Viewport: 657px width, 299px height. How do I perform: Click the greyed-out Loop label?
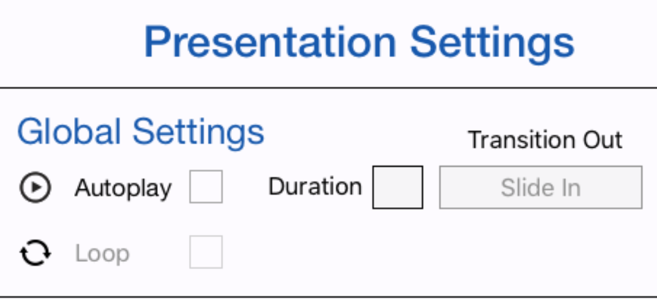coord(102,254)
